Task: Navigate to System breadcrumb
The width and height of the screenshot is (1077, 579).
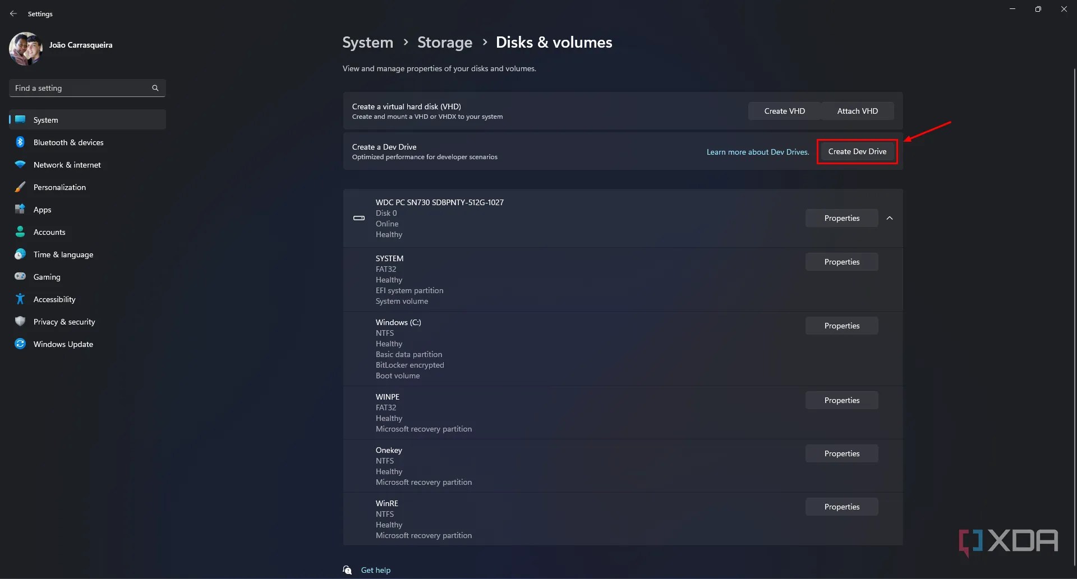Action: pos(367,42)
